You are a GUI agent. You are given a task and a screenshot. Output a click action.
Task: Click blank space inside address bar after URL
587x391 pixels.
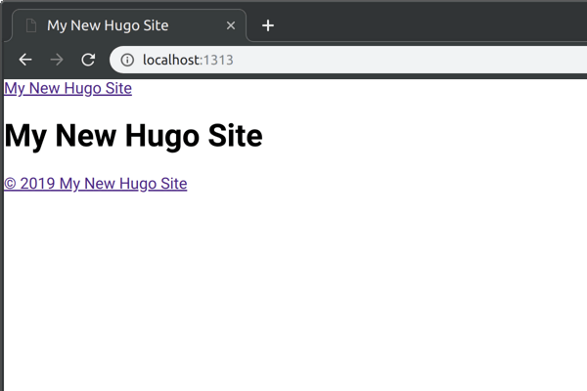tap(411, 60)
